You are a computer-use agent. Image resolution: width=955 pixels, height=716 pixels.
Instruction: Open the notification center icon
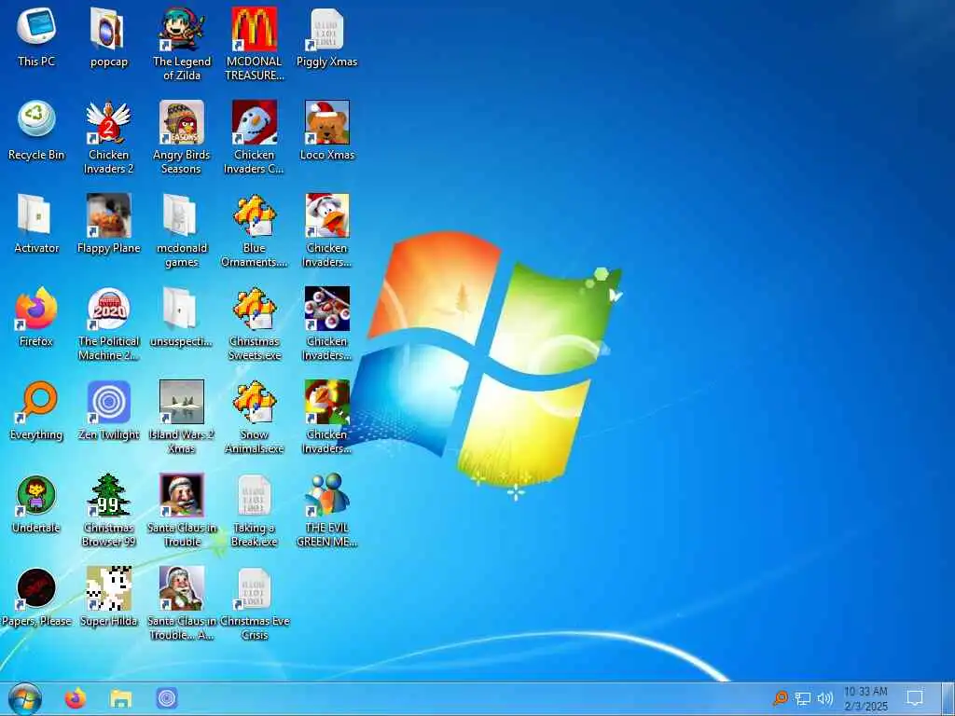[x=915, y=698]
